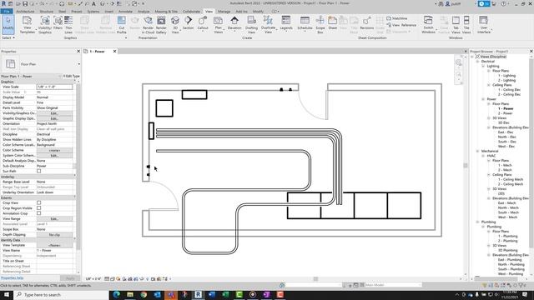Select the Section tool
Viewport: 534px width, 300px height.
coord(188,23)
